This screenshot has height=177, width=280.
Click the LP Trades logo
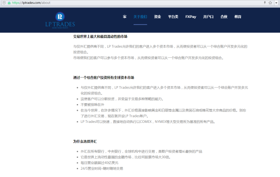point(60,20)
